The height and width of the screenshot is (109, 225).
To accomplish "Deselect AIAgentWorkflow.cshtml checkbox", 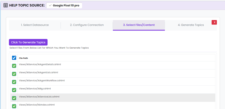I will 14,82.
